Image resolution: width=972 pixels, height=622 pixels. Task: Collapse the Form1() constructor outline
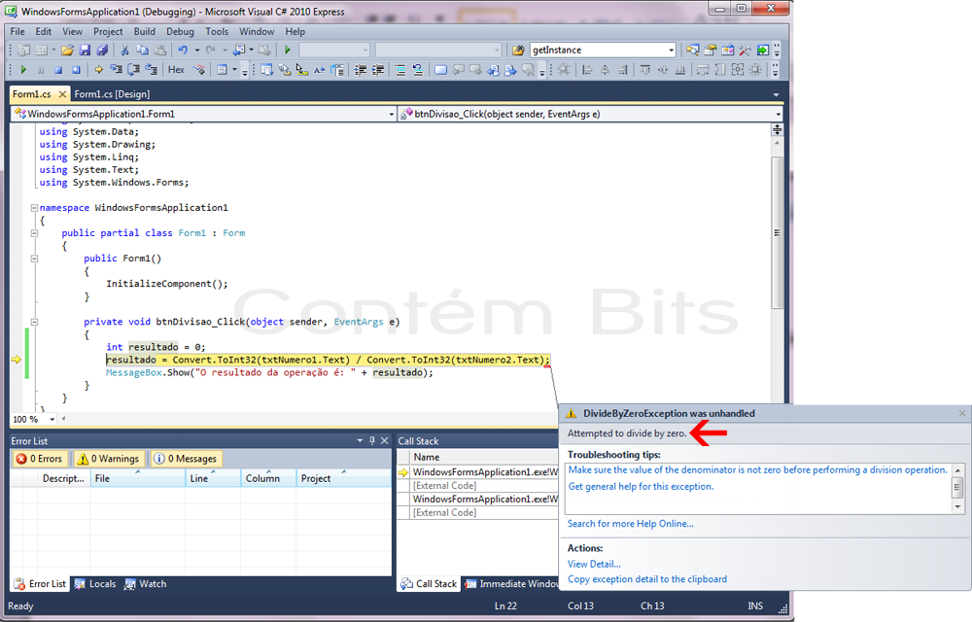click(35, 259)
